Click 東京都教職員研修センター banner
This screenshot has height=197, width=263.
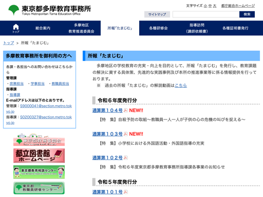click(39, 188)
